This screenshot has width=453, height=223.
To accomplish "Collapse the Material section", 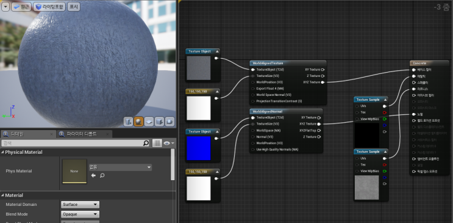I will (x=2, y=196).
